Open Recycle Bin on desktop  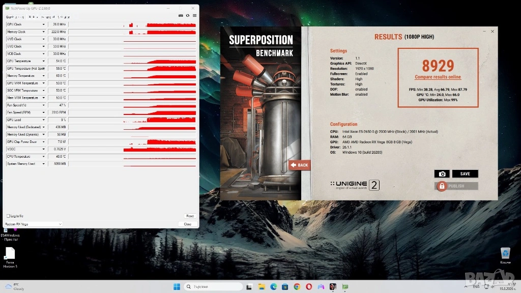(x=505, y=255)
